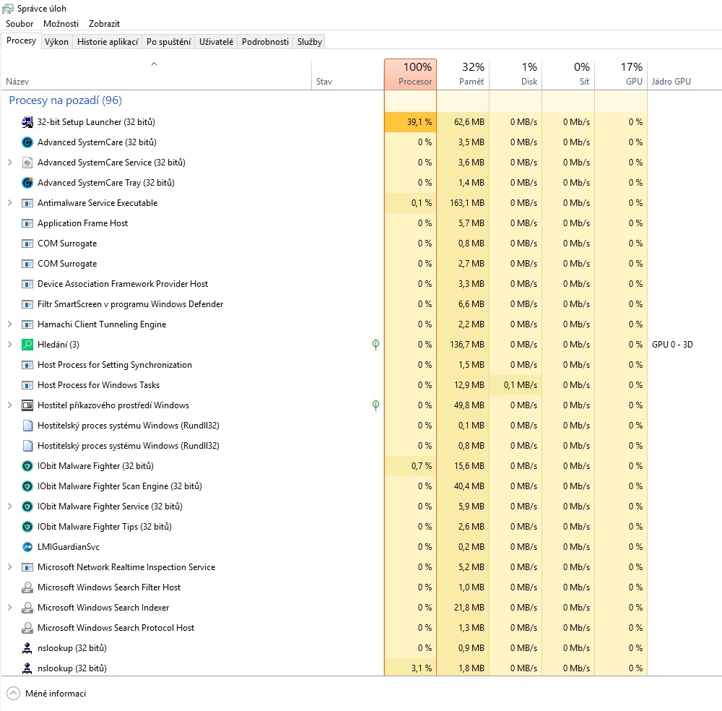
Task: Click the GPU 0 - 3D engine cell
Action: point(672,345)
